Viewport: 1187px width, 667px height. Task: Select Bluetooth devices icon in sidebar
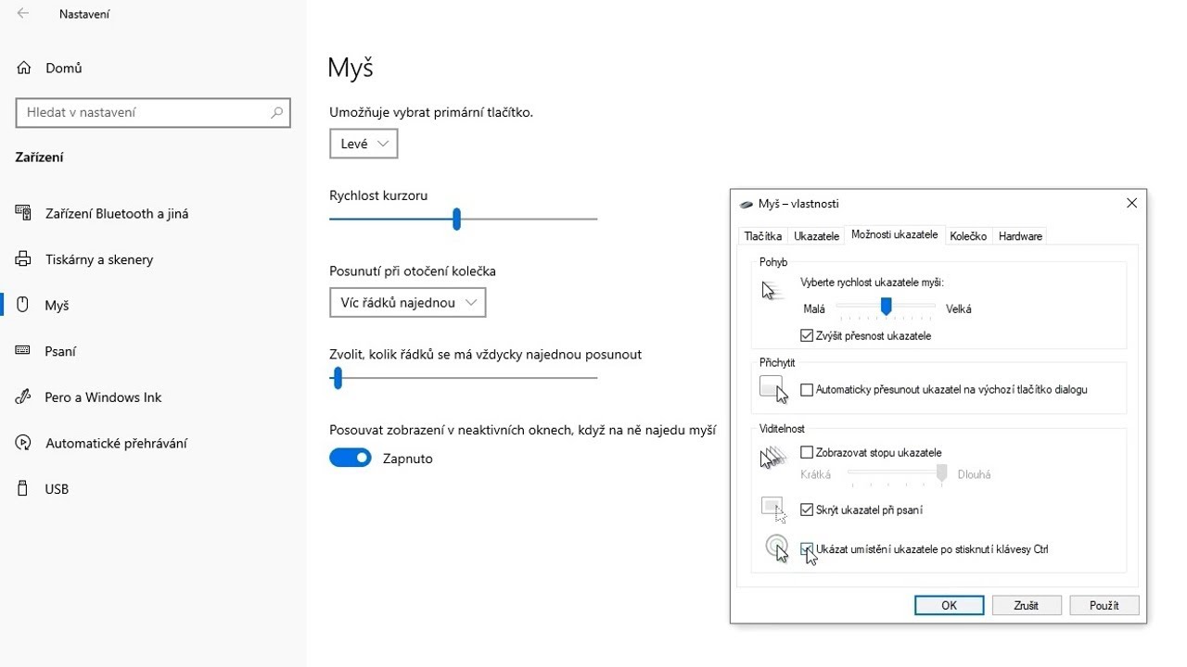[23, 213]
